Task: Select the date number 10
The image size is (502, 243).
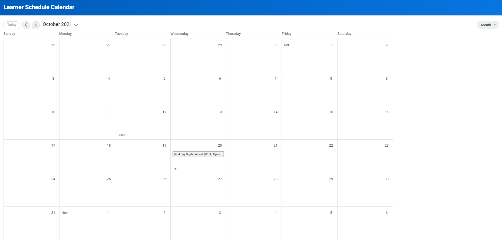Action: click(53, 112)
